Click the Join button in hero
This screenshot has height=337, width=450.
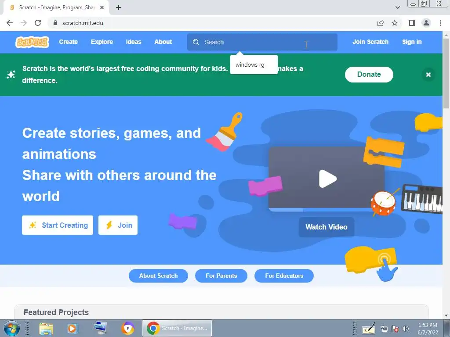point(118,225)
